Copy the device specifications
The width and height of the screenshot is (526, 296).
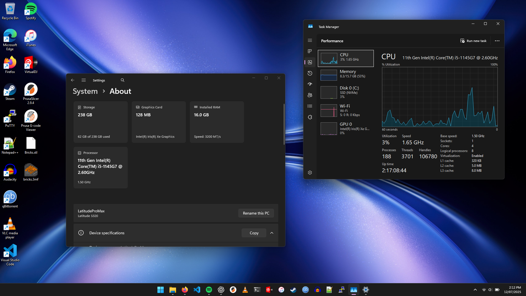click(254, 233)
